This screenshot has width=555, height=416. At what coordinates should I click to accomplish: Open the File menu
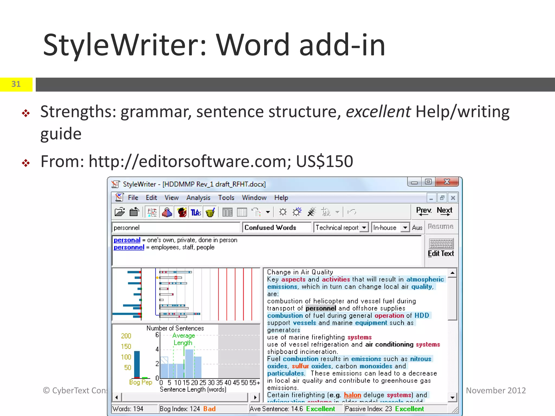(133, 198)
